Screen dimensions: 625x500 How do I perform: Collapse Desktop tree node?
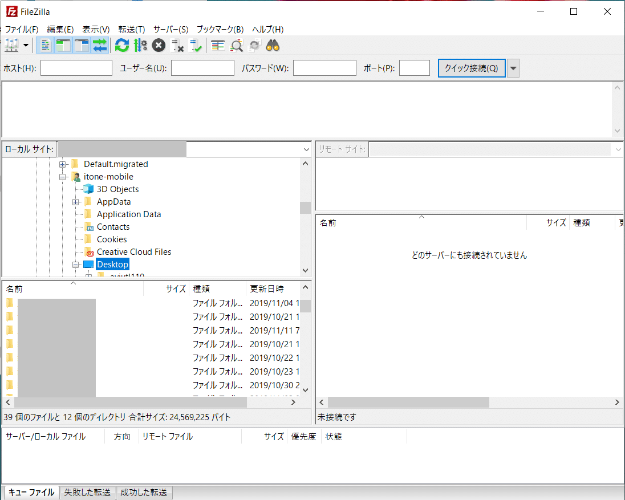point(75,265)
